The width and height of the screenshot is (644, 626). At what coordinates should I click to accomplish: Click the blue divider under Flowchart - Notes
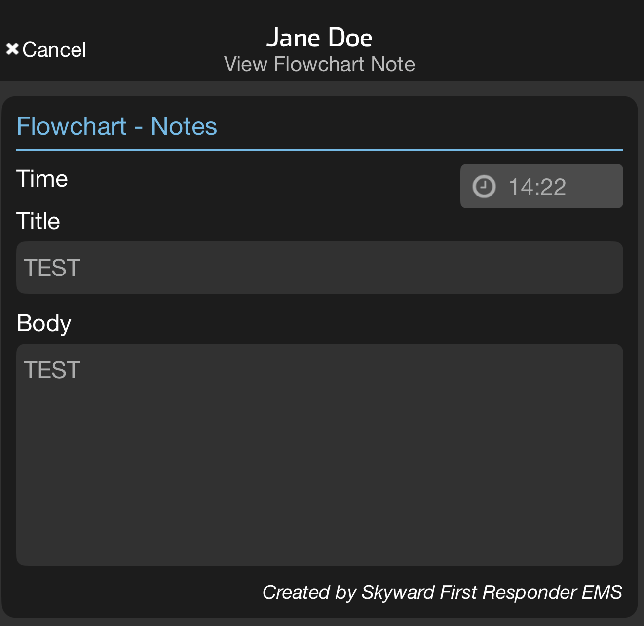(x=319, y=150)
